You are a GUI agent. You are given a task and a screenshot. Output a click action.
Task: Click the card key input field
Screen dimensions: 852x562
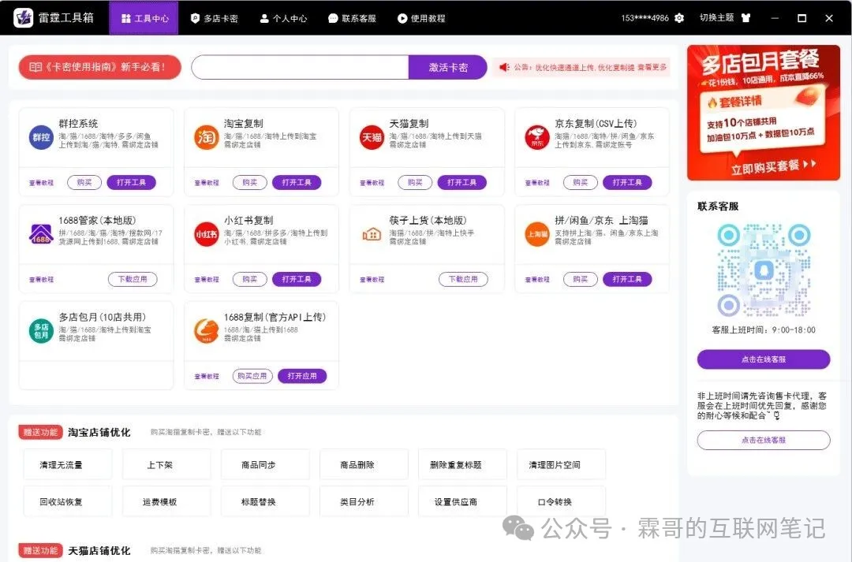(300, 67)
